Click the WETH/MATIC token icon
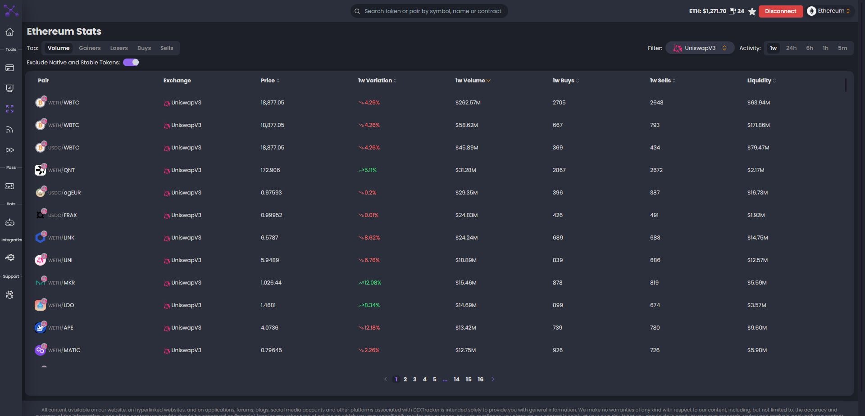Image resolution: width=865 pixels, height=416 pixels. click(x=41, y=350)
